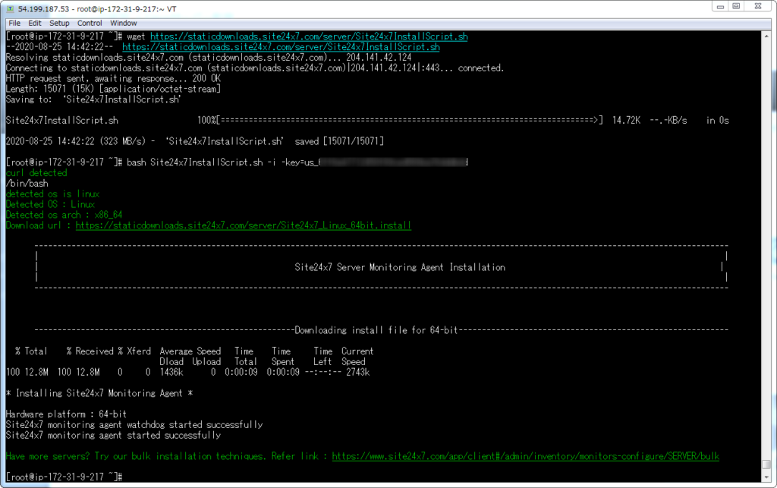Open the File menu
This screenshot has width=777, height=488.
point(14,23)
